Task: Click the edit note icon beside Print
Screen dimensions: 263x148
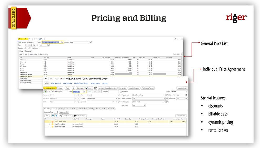Action: tap(95, 88)
